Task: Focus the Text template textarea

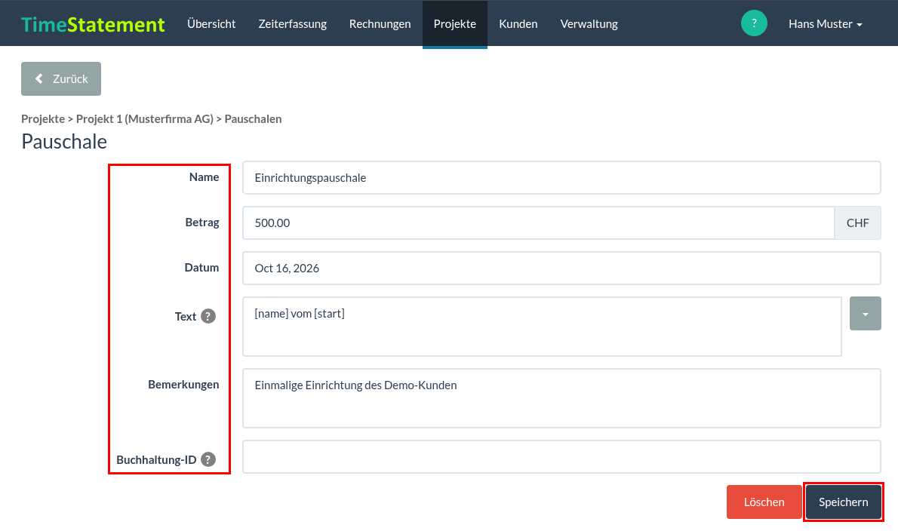Action: [542, 326]
